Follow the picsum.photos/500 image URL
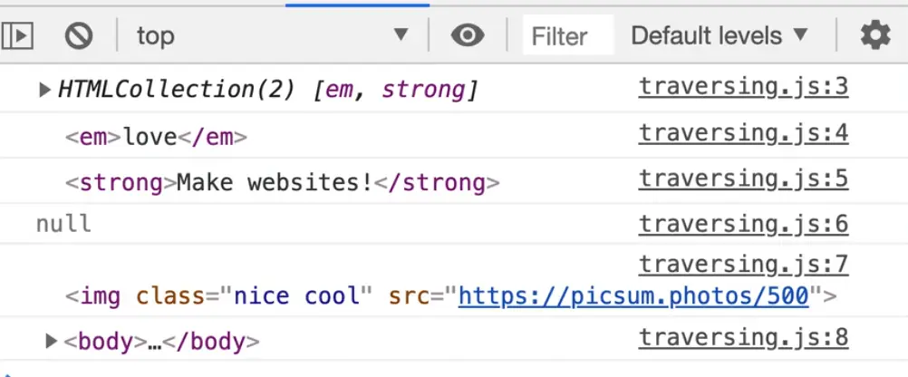Image resolution: width=908 pixels, height=377 pixels. click(633, 296)
